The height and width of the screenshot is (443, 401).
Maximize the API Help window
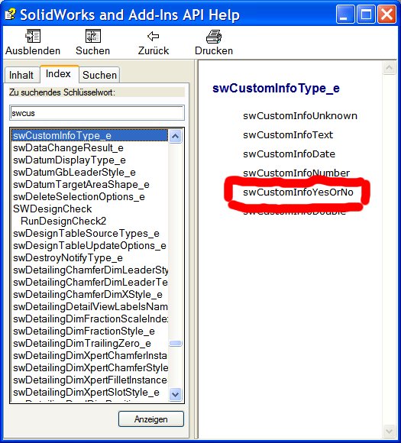(x=366, y=15)
